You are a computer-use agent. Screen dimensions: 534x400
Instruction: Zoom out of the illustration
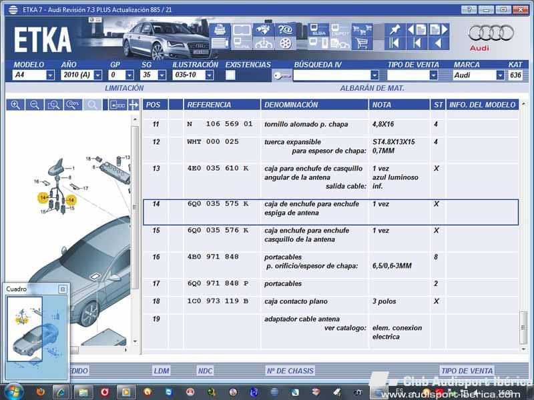click(x=35, y=105)
